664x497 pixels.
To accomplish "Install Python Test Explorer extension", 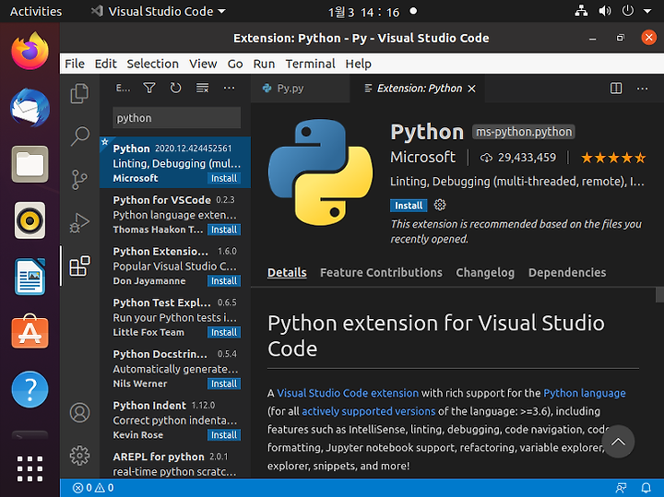I will (224, 332).
